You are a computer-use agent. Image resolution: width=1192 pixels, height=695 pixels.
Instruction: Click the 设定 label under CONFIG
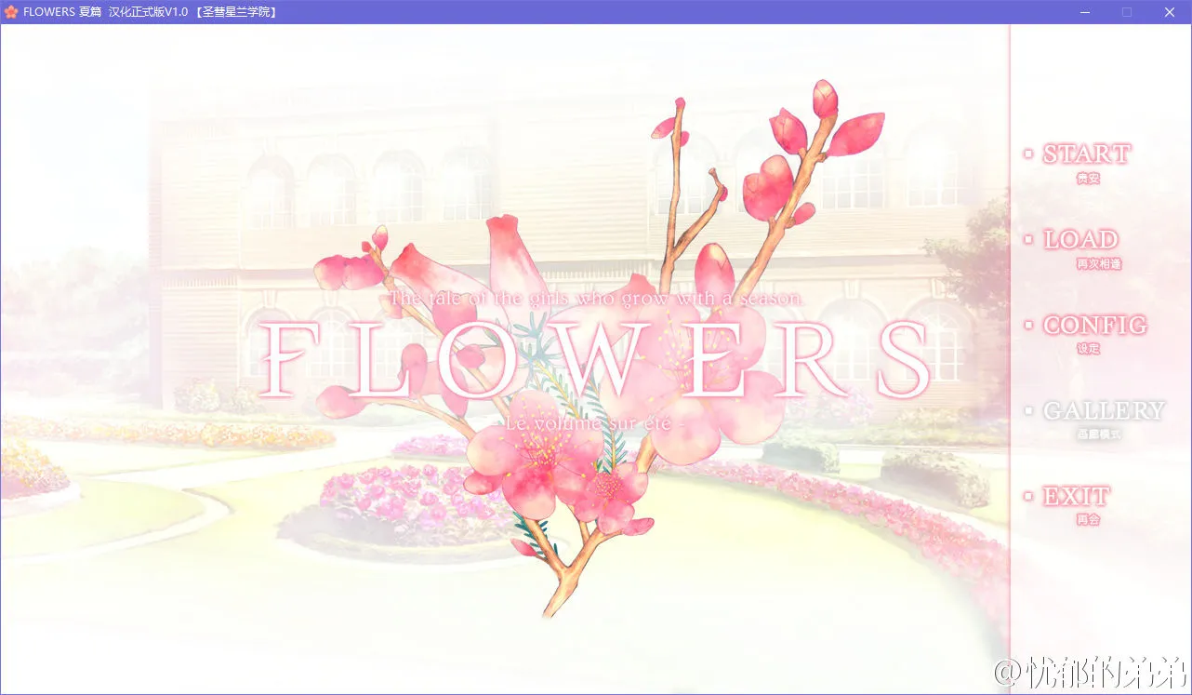[x=1089, y=349]
